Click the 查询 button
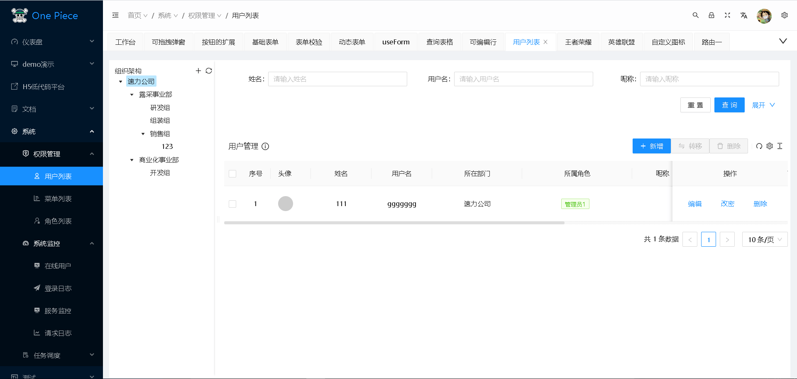 [729, 105]
